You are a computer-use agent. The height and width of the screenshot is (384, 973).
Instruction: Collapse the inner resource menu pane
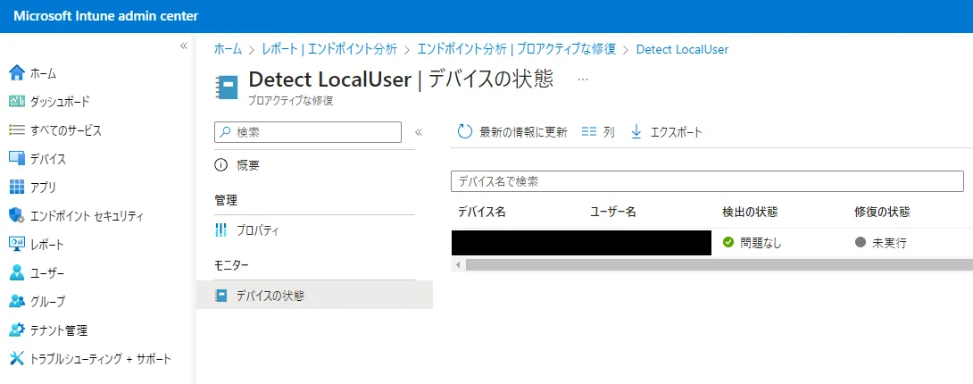click(x=419, y=132)
